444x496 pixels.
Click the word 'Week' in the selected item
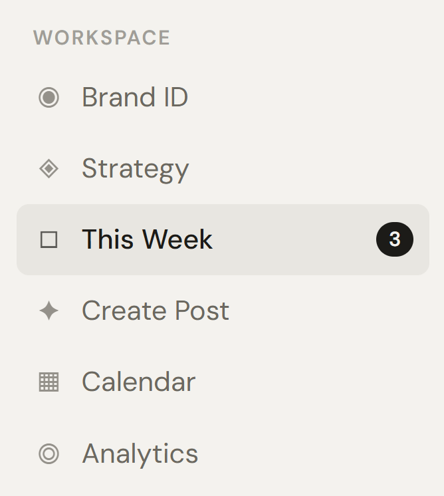(x=177, y=239)
